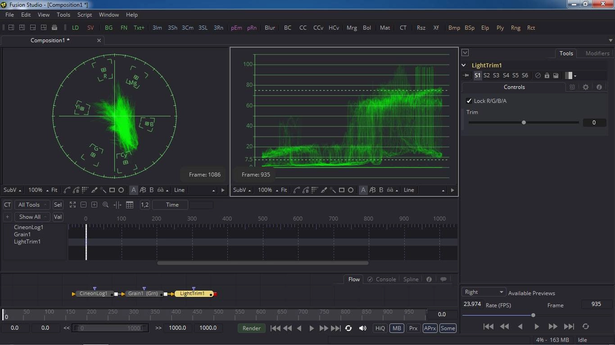The width and height of the screenshot is (615, 345).
Task: Click the fit-to-view icon in the timeline toolbar
Action: [x=72, y=205]
